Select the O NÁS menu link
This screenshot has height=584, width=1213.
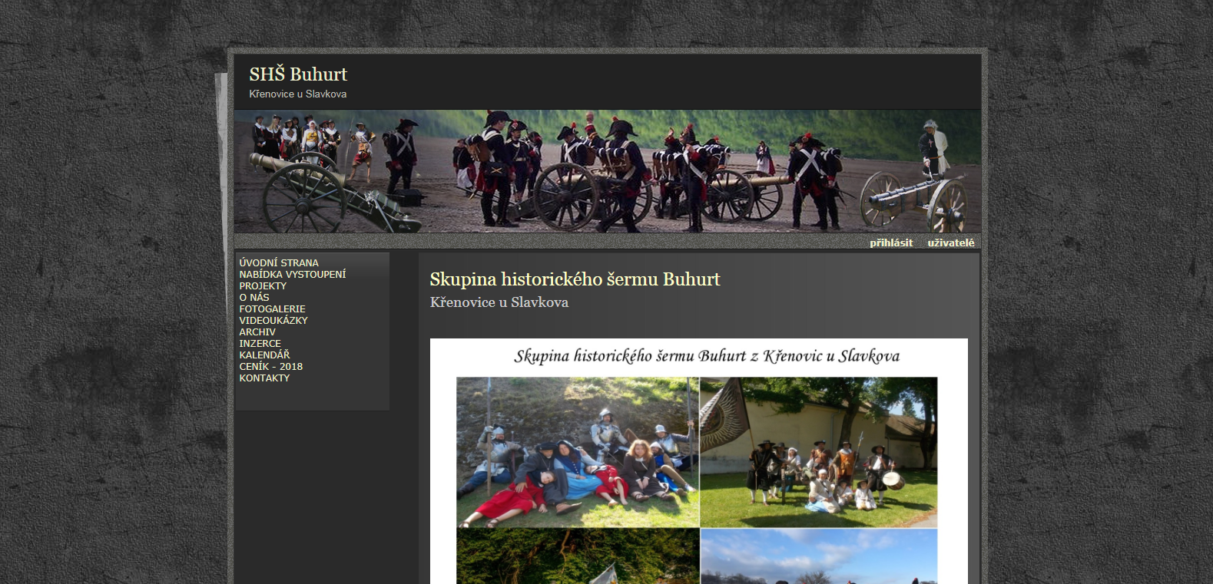click(x=254, y=297)
